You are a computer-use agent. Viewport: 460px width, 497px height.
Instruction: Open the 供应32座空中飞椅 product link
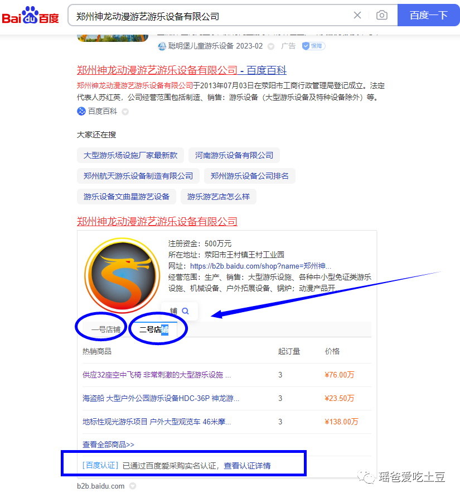(157, 375)
